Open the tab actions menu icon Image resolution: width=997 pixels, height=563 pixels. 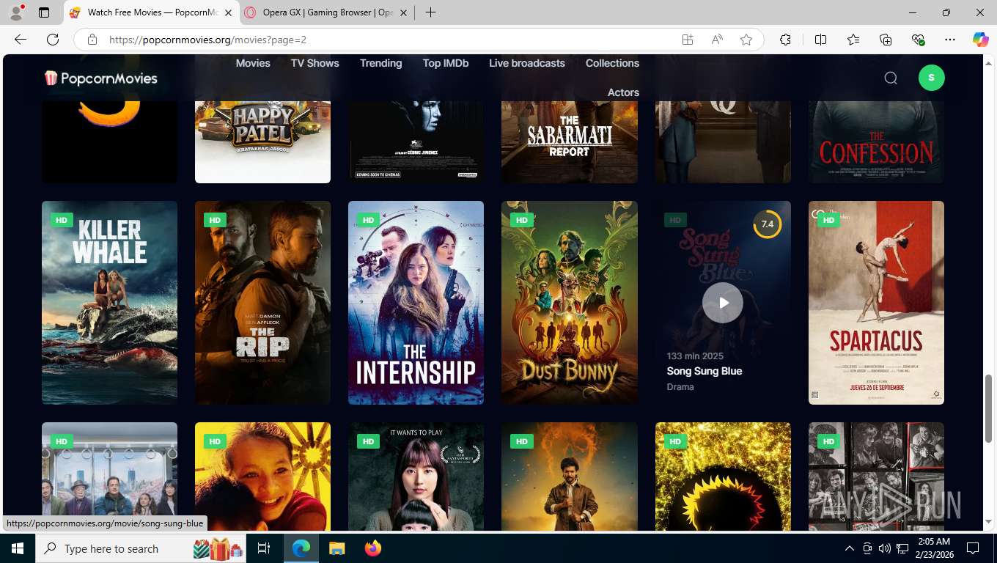point(44,12)
